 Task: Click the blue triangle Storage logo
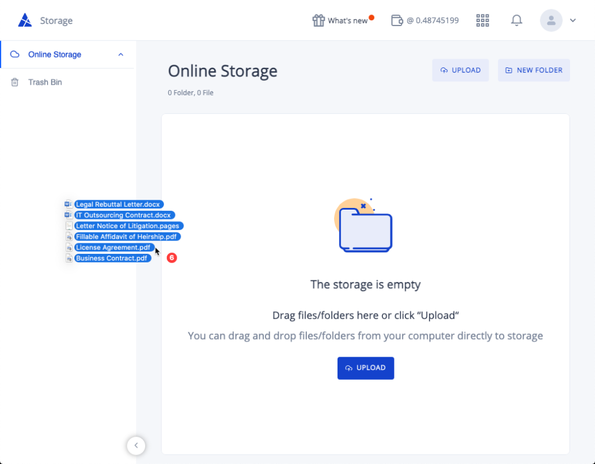(25, 20)
